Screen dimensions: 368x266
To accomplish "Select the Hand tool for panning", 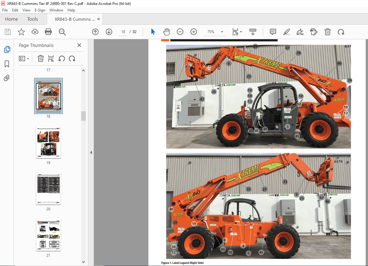I will coord(167,32).
